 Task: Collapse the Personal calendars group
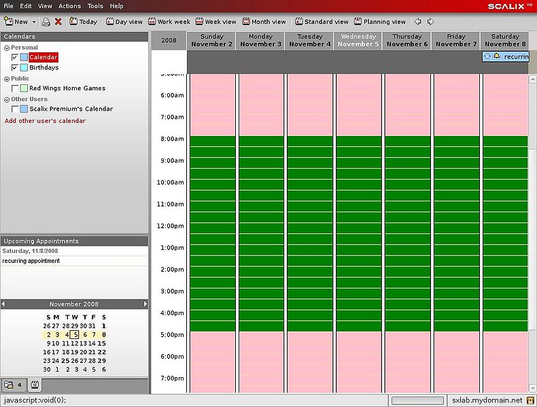tap(6, 48)
